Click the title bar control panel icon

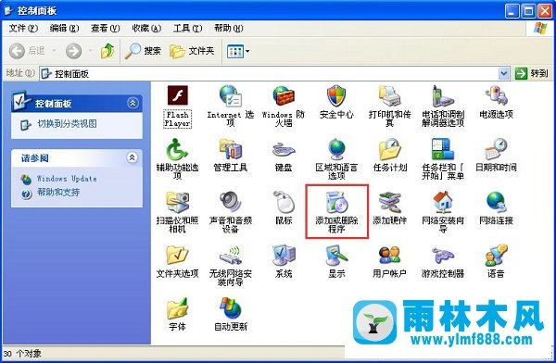click(x=8, y=11)
